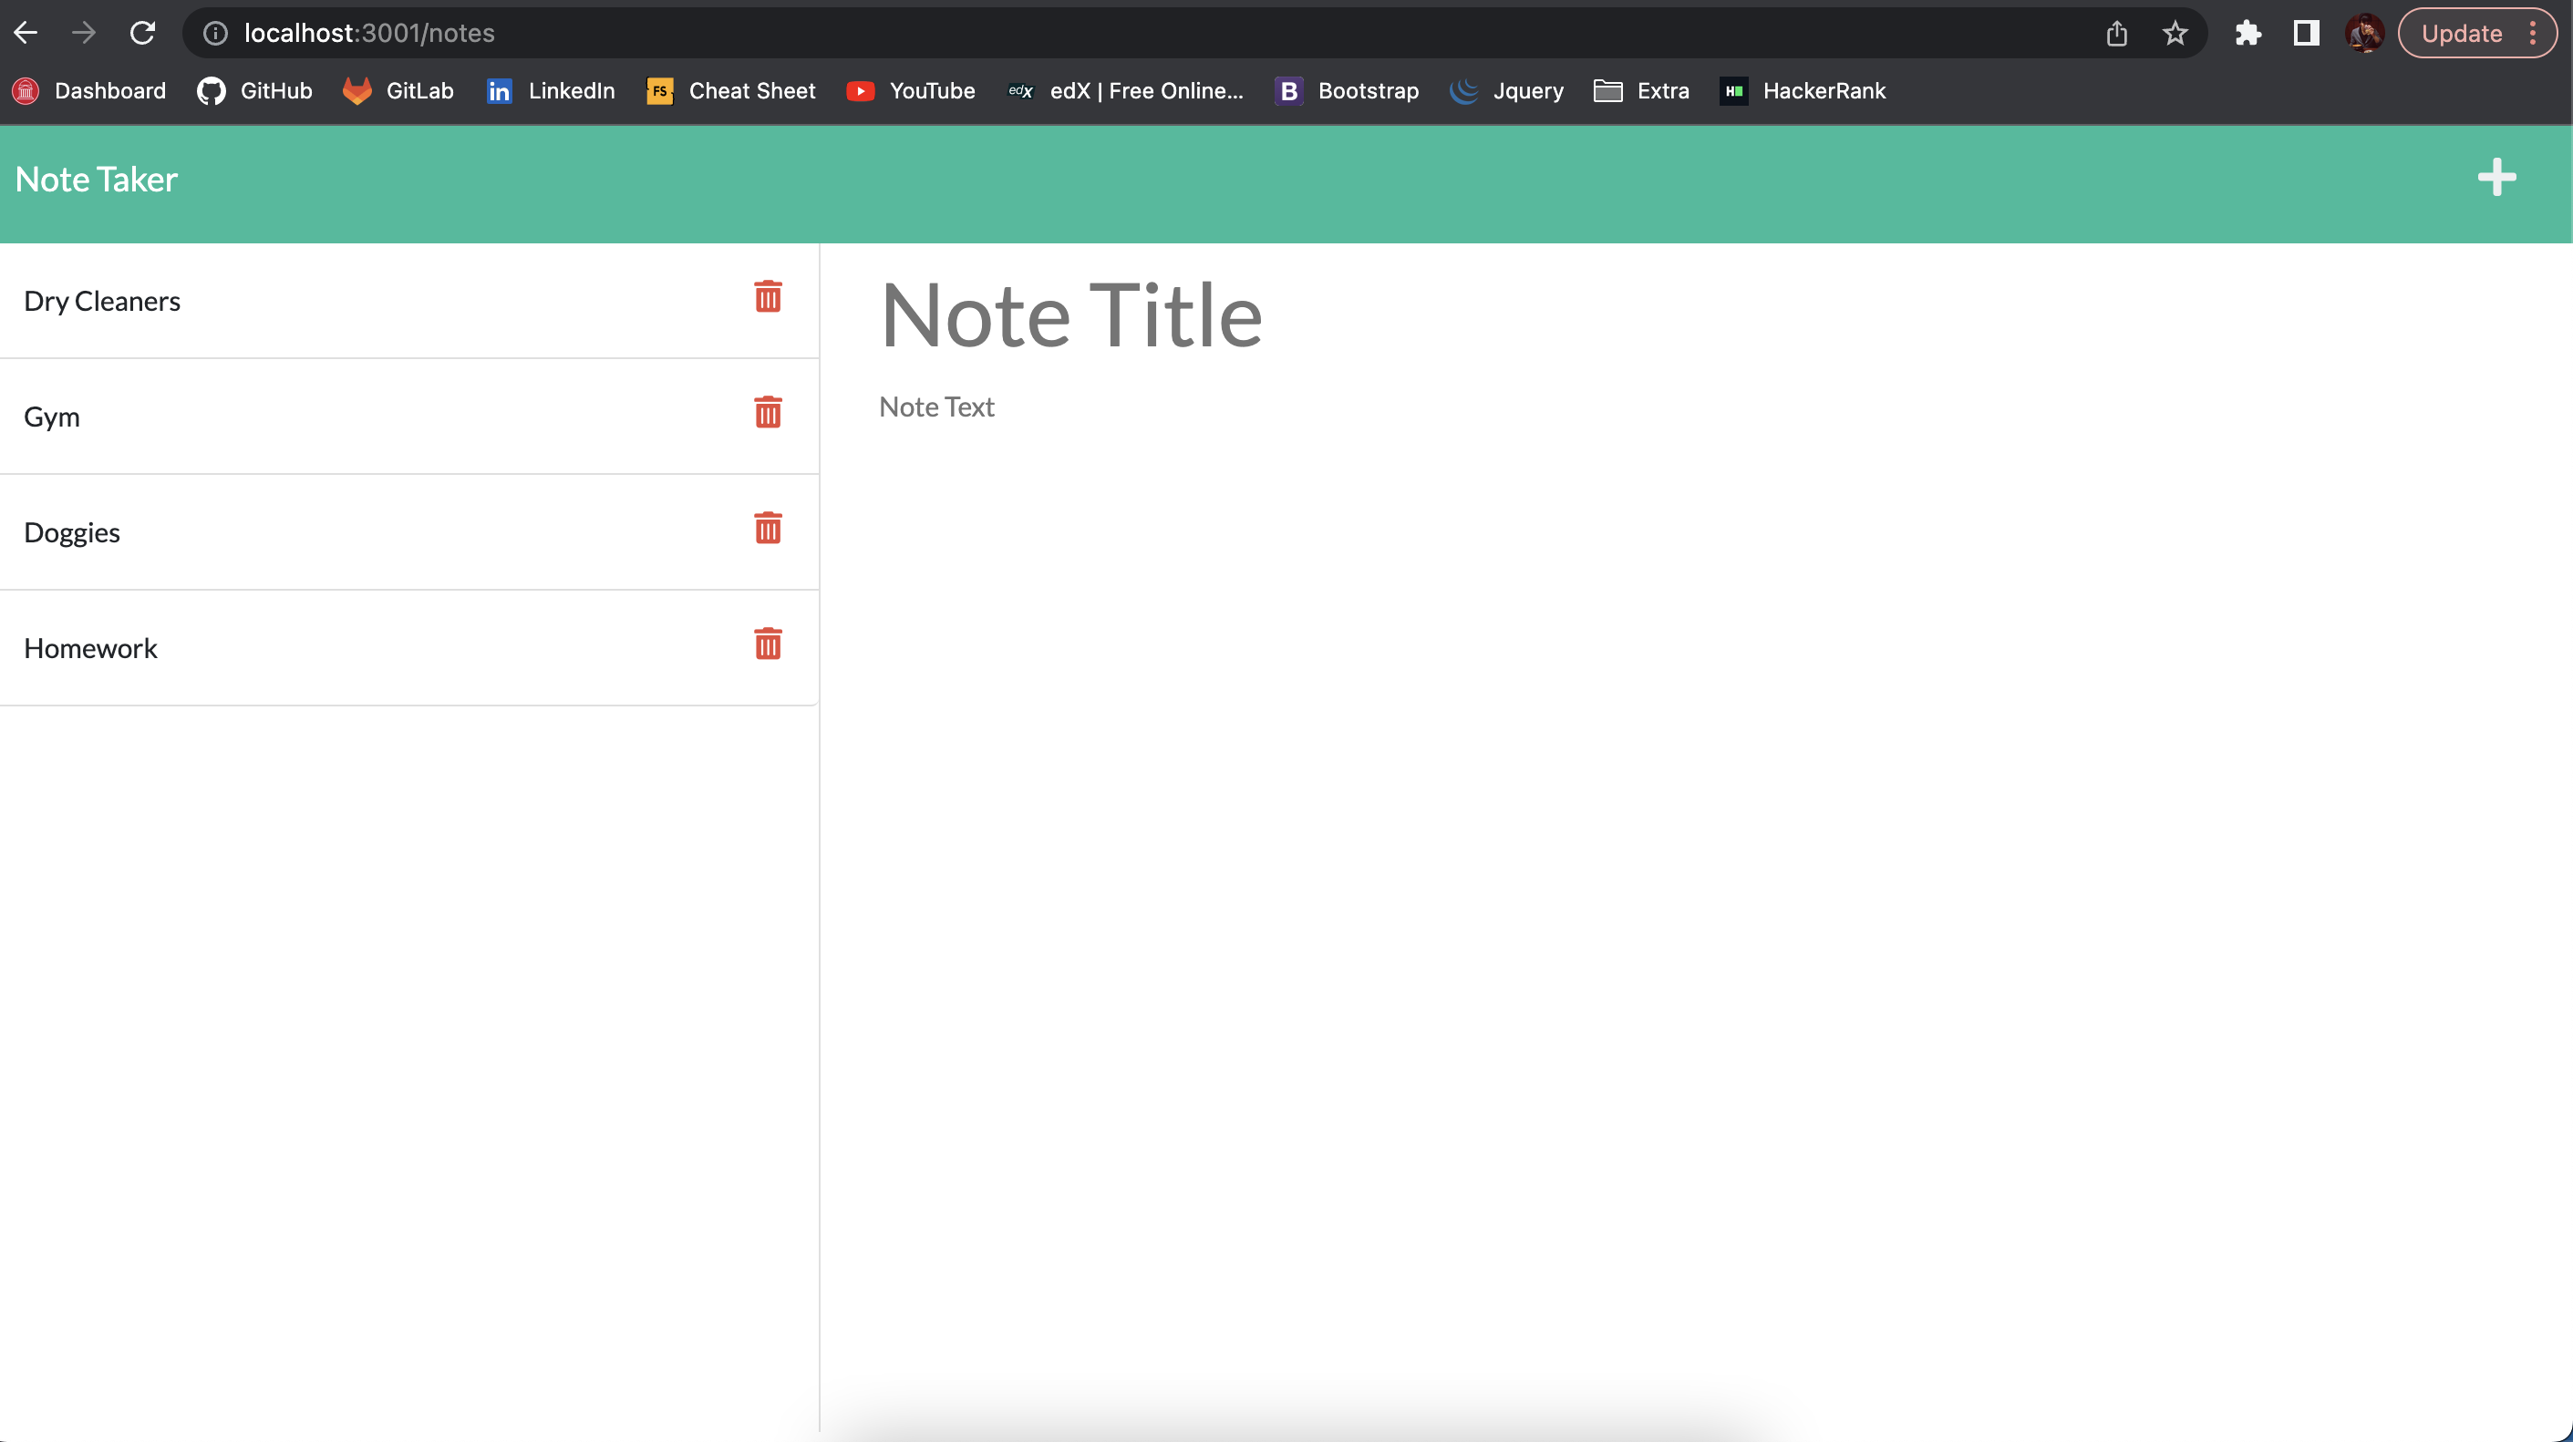Open the profile avatar menu
The height and width of the screenshot is (1442, 2573).
click(2363, 33)
